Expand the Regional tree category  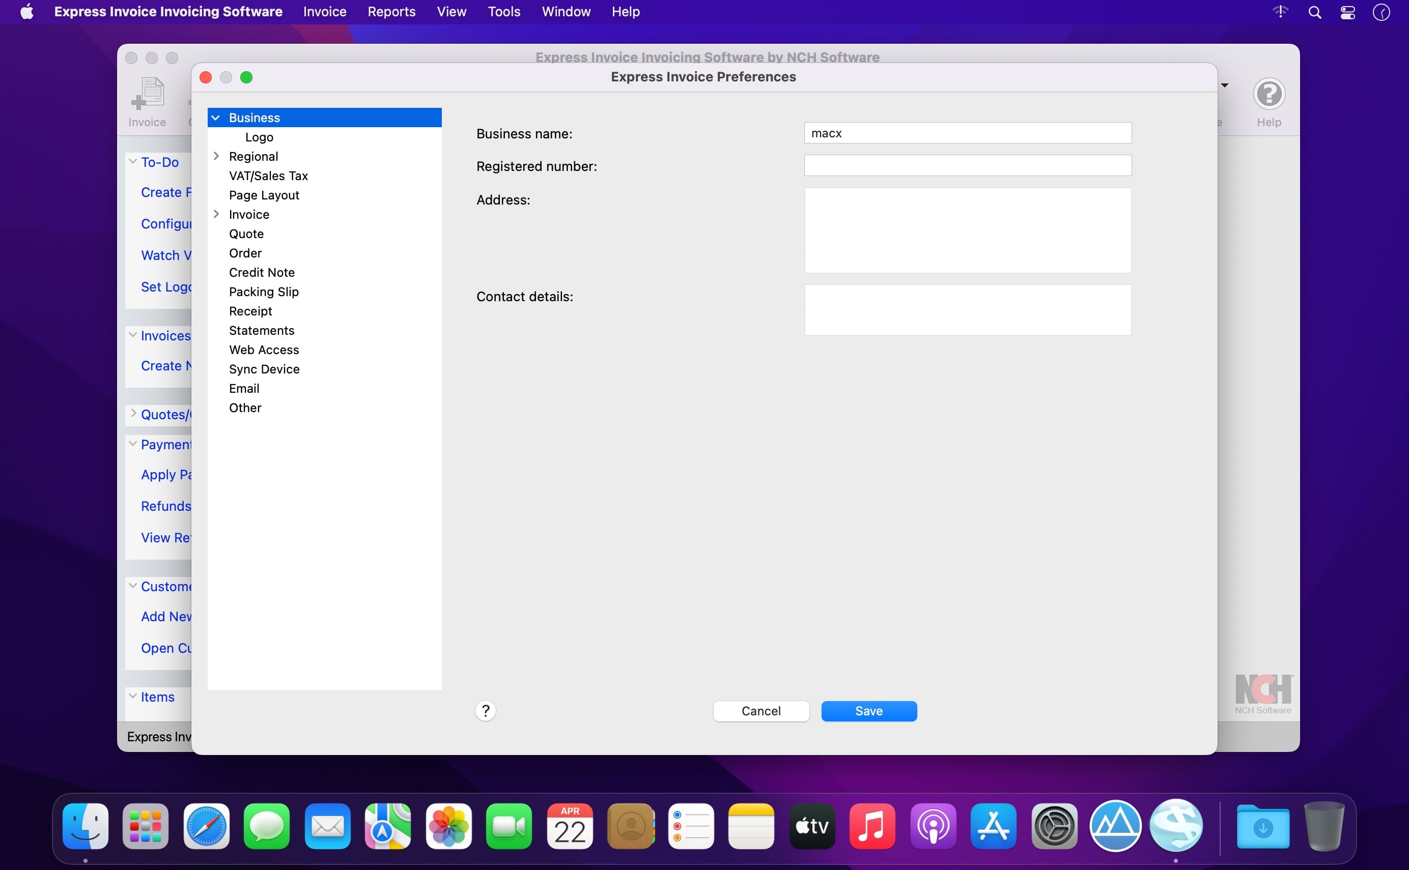click(x=216, y=156)
